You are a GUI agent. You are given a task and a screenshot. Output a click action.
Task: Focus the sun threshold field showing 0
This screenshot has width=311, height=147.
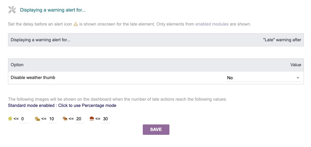[24, 119]
